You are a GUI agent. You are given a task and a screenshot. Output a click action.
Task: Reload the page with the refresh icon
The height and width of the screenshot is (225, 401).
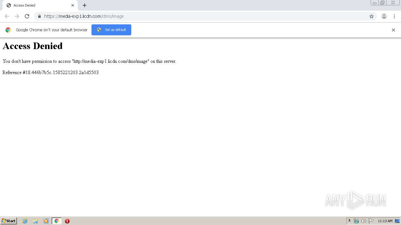tap(27, 16)
